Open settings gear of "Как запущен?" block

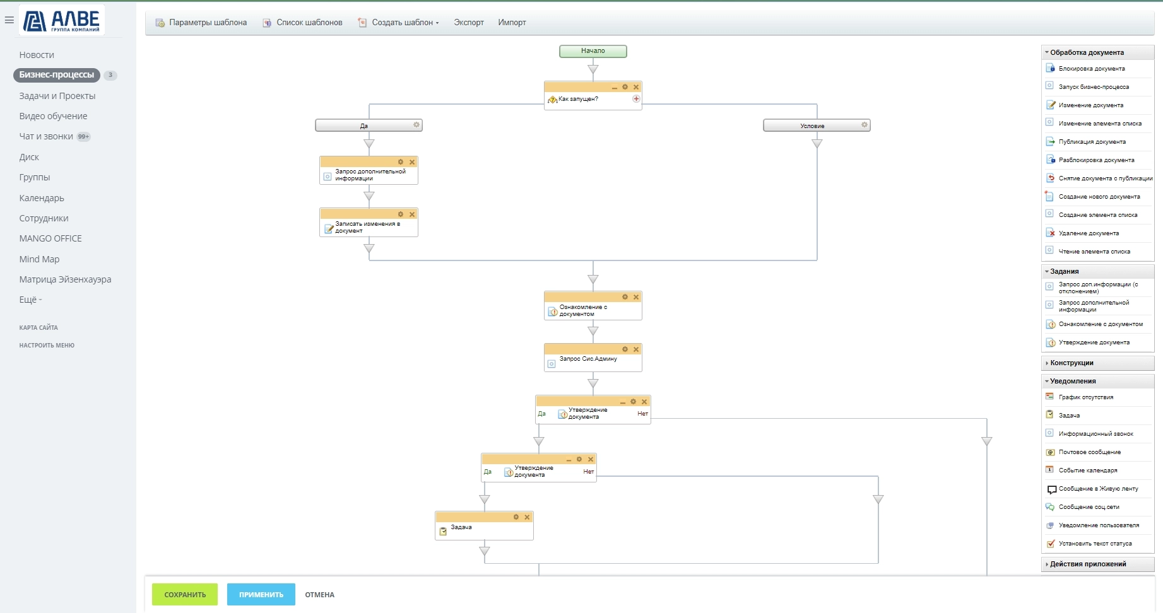625,87
